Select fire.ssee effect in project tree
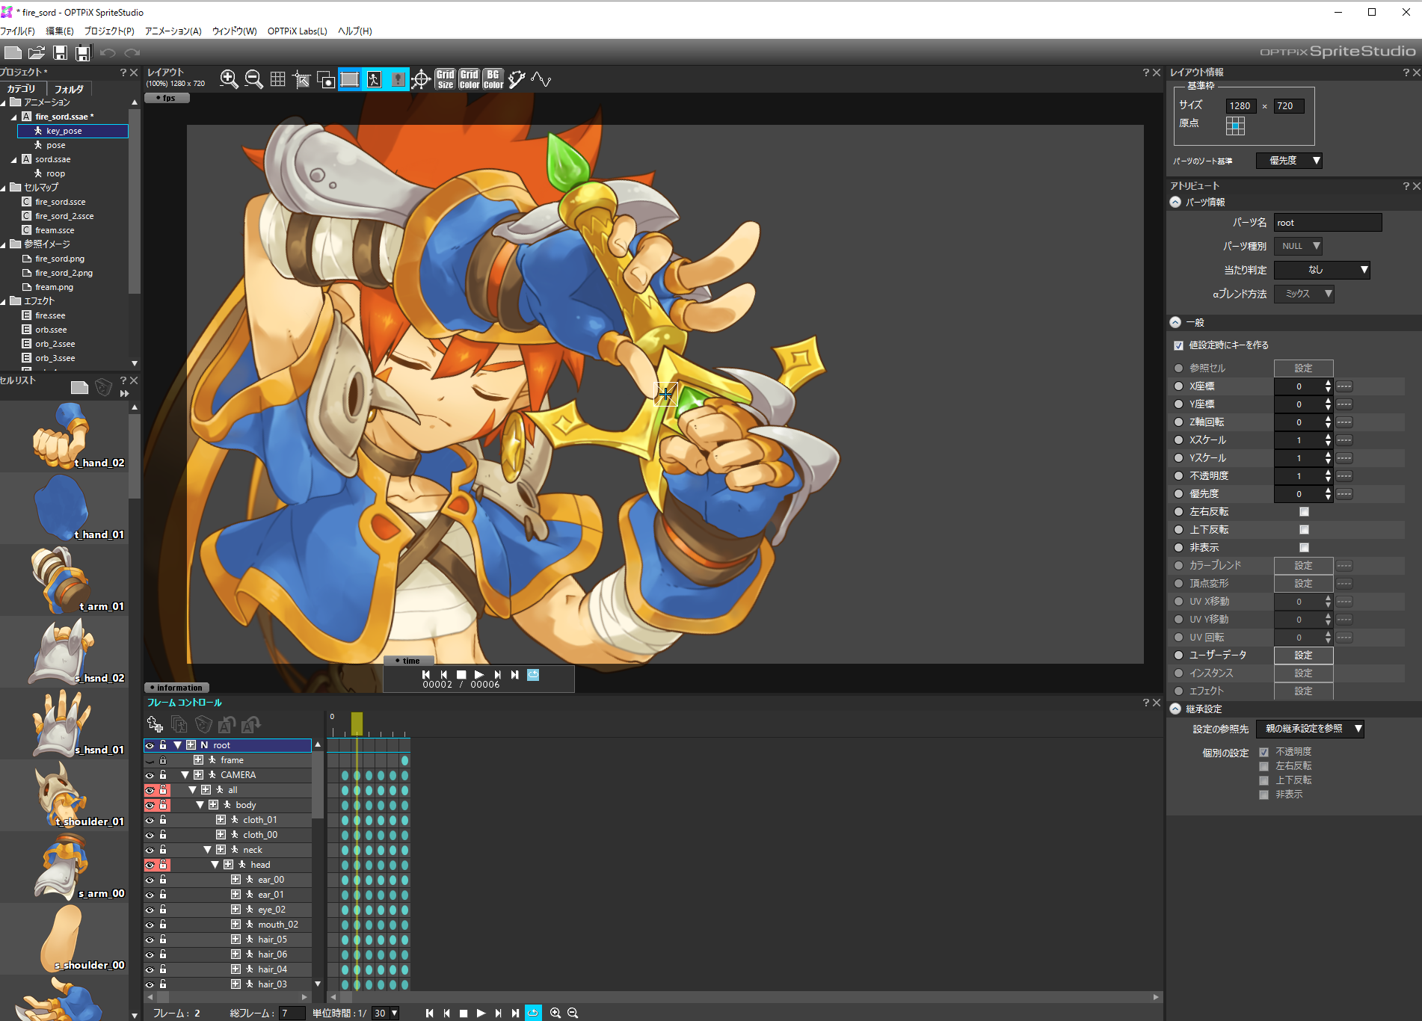 [50, 315]
